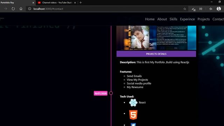Click the 'View My Projects' feature text
This screenshot has height=126, width=224.
pyautogui.click(x=138, y=80)
